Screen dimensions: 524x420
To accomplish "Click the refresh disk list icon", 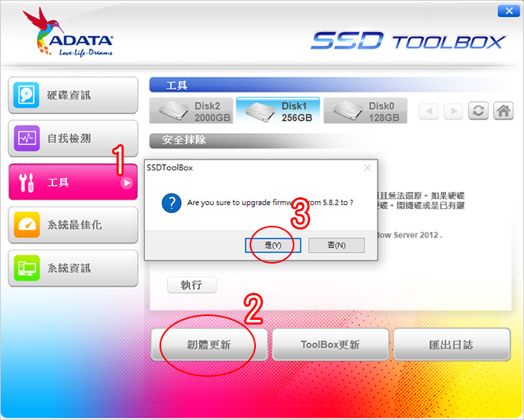I will coord(479,111).
